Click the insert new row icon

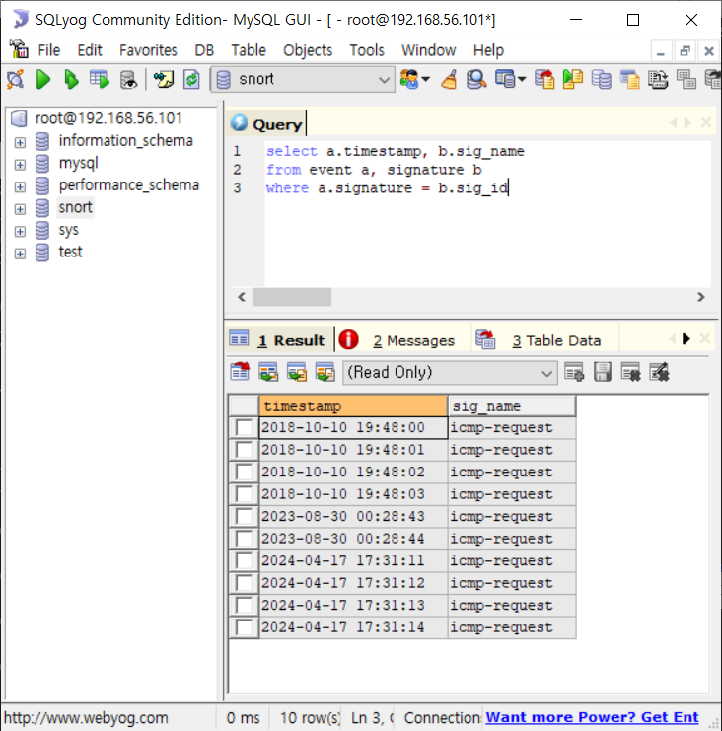[x=574, y=372]
